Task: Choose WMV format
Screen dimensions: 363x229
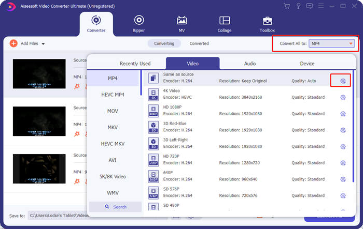Action: (x=113, y=193)
